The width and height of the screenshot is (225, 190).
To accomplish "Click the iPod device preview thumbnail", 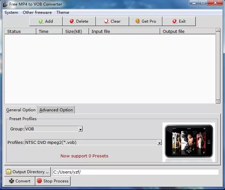I will click(189, 142).
